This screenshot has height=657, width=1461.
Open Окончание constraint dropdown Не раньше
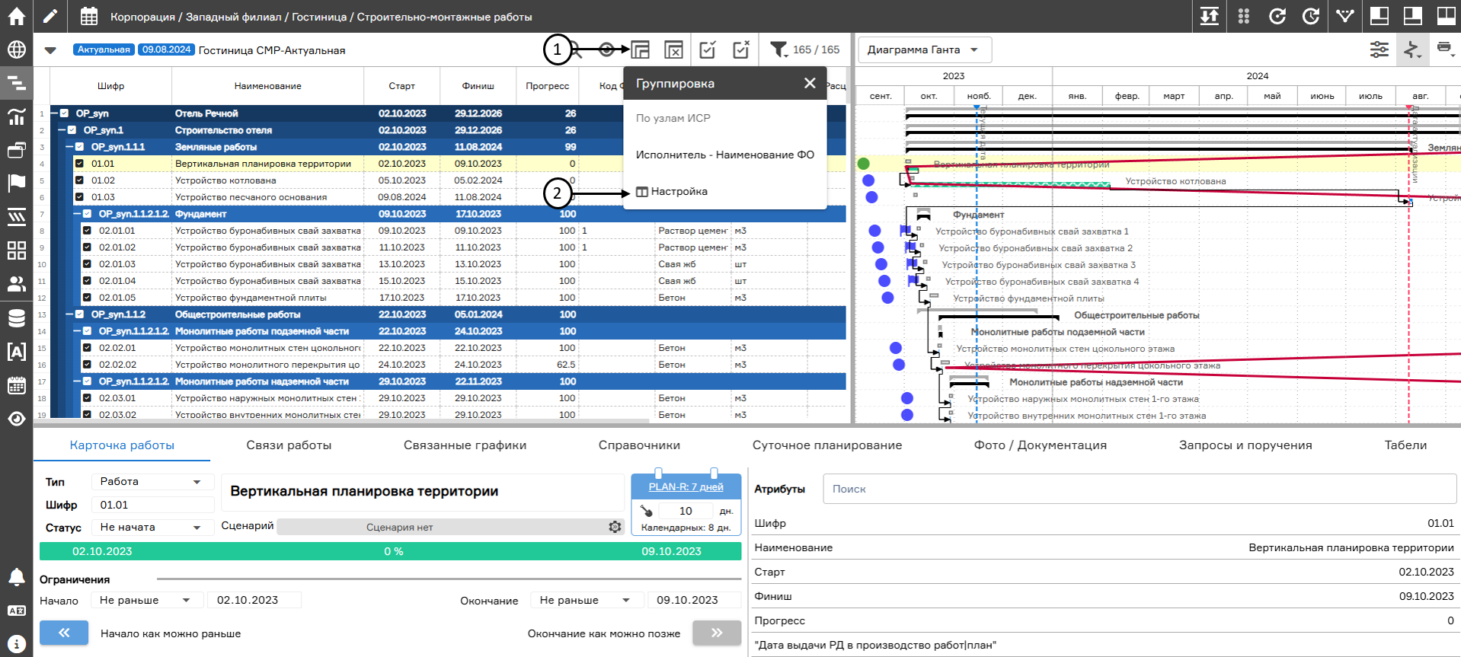click(587, 600)
